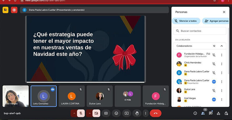Open the chat messages icon
232x120 pixels.
[x=211, y=113]
